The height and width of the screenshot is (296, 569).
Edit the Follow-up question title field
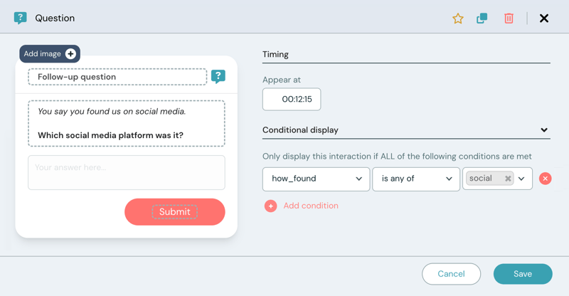point(117,77)
